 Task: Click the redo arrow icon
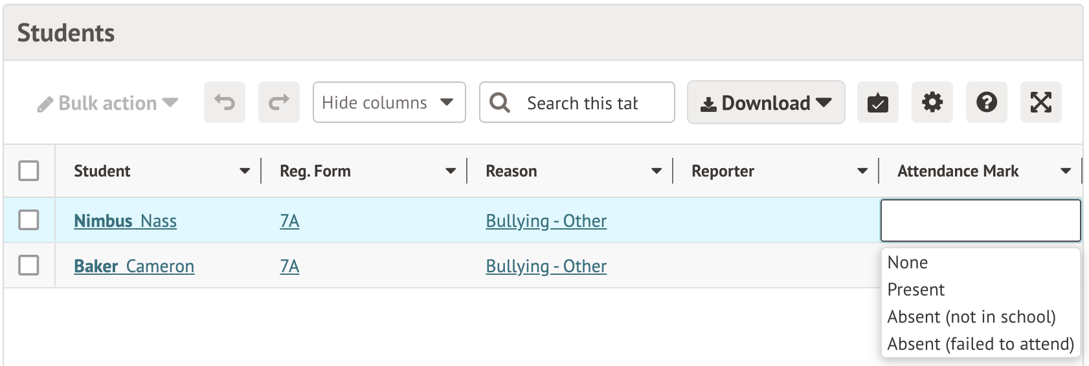(278, 102)
